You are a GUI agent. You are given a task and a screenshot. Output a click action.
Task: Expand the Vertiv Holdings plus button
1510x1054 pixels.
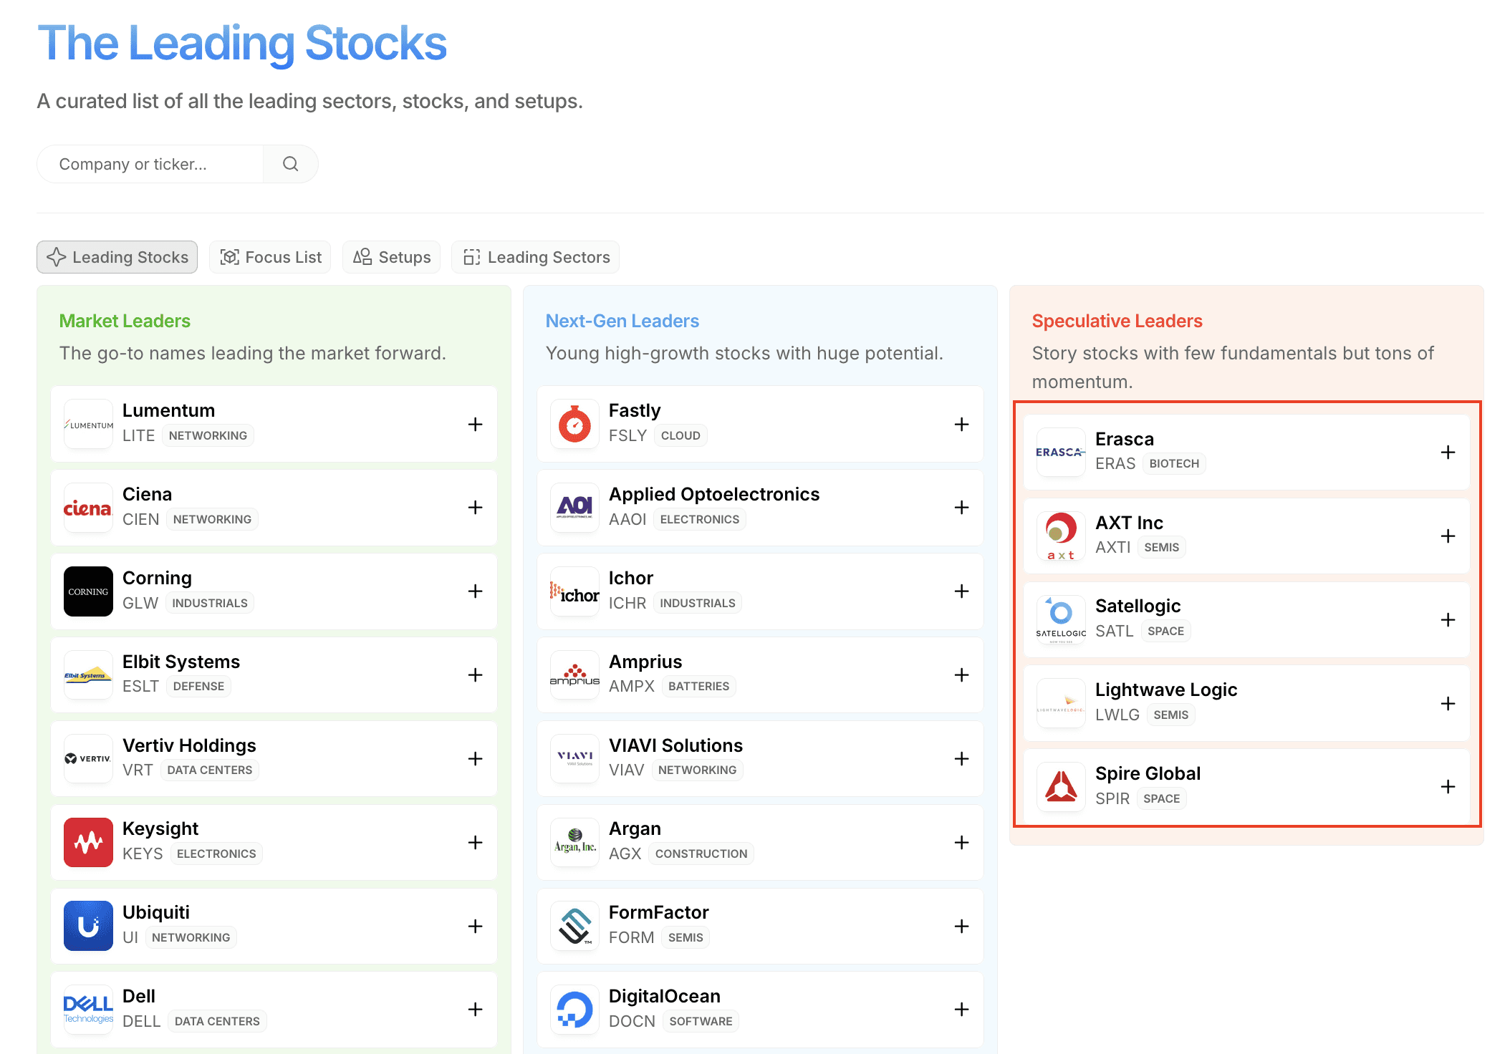[x=475, y=758]
